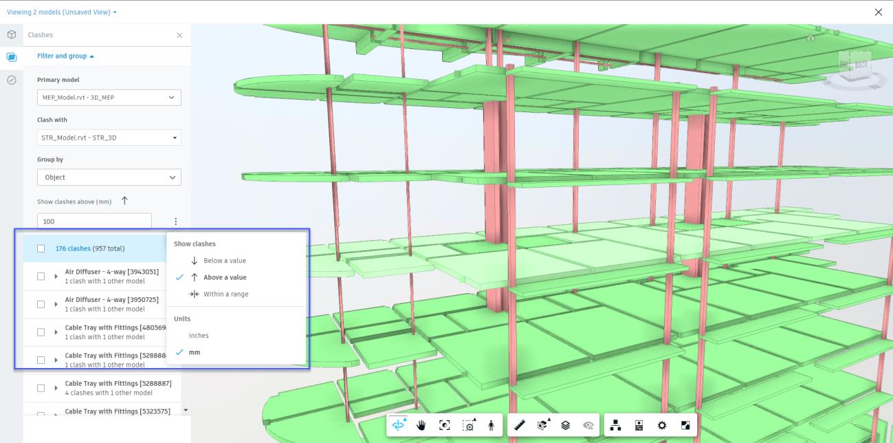This screenshot has width=893, height=443.
Task: Close the viewer with top-right X
Action: click(x=878, y=12)
